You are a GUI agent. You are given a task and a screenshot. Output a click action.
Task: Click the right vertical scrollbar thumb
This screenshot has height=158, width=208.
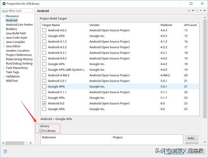coord(205,69)
